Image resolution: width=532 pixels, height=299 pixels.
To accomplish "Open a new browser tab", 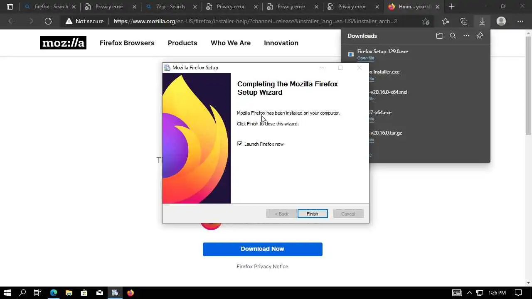I will click(451, 7).
